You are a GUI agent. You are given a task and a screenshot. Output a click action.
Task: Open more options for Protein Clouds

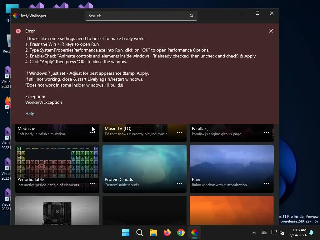point(179,183)
